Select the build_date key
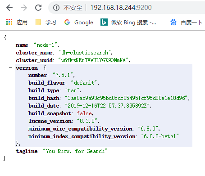 pos(44,106)
